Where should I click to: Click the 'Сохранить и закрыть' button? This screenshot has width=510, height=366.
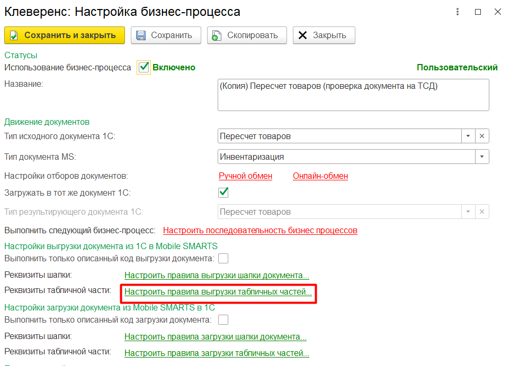pyautogui.click(x=65, y=35)
